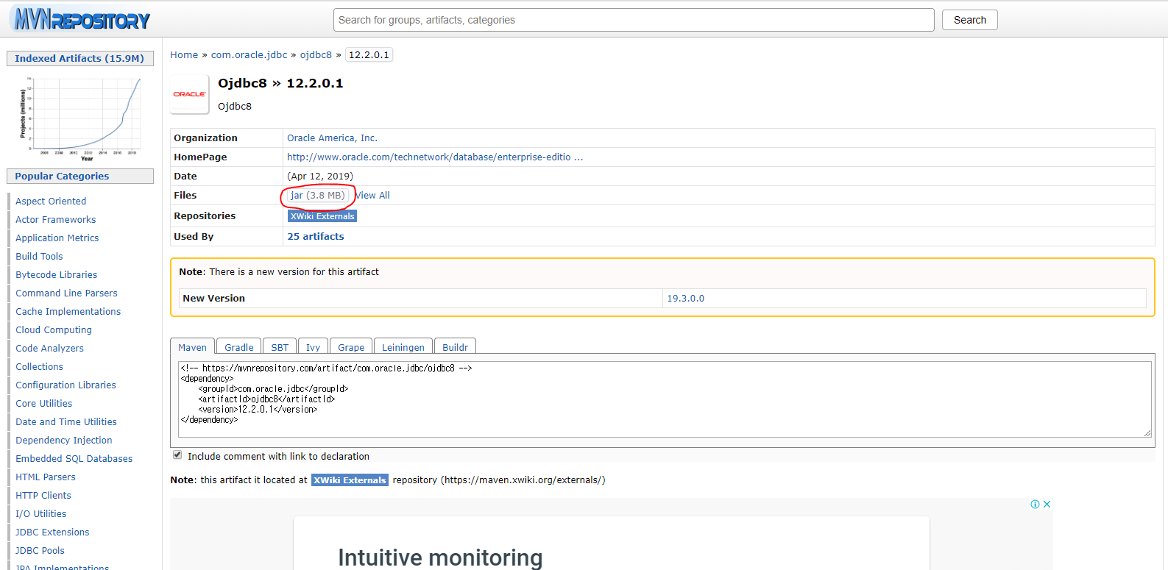This screenshot has height=570, width=1168.
Task: Grab the textarea resize handle
Action: click(x=1147, y=433)
